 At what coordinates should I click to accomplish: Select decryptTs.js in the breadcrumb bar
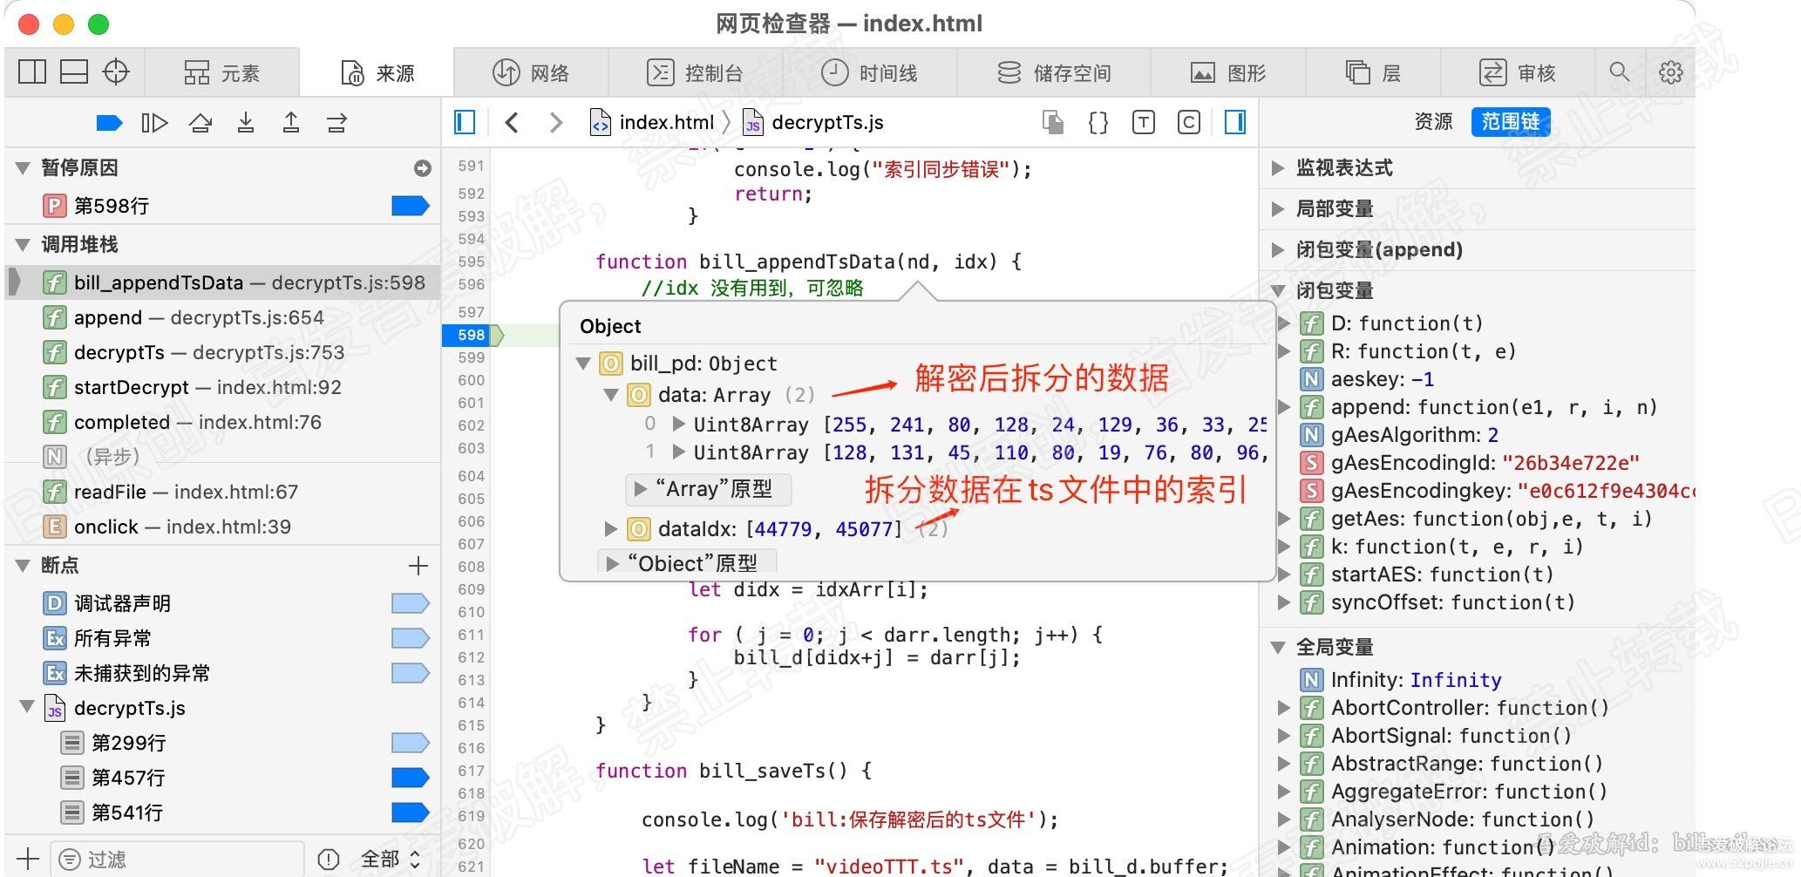(826, 122)
